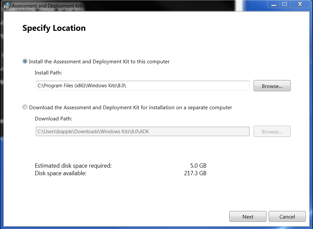
Task: Click the 5.0 GB required value
Action: [x=198, y=165]
